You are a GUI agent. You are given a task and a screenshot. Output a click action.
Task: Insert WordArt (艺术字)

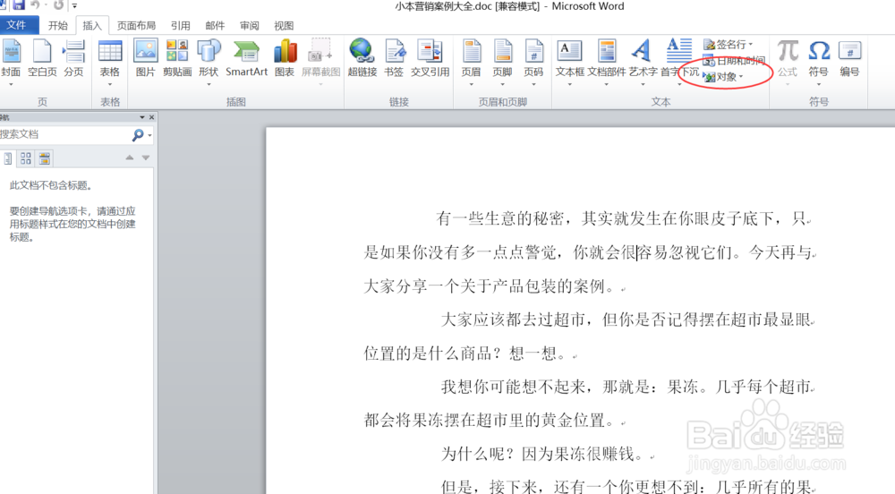coord(643,62)
